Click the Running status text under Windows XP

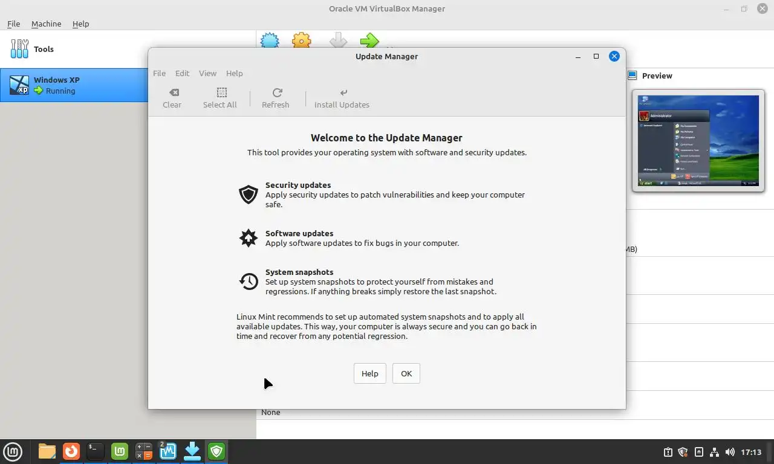[x=60, y=91]
